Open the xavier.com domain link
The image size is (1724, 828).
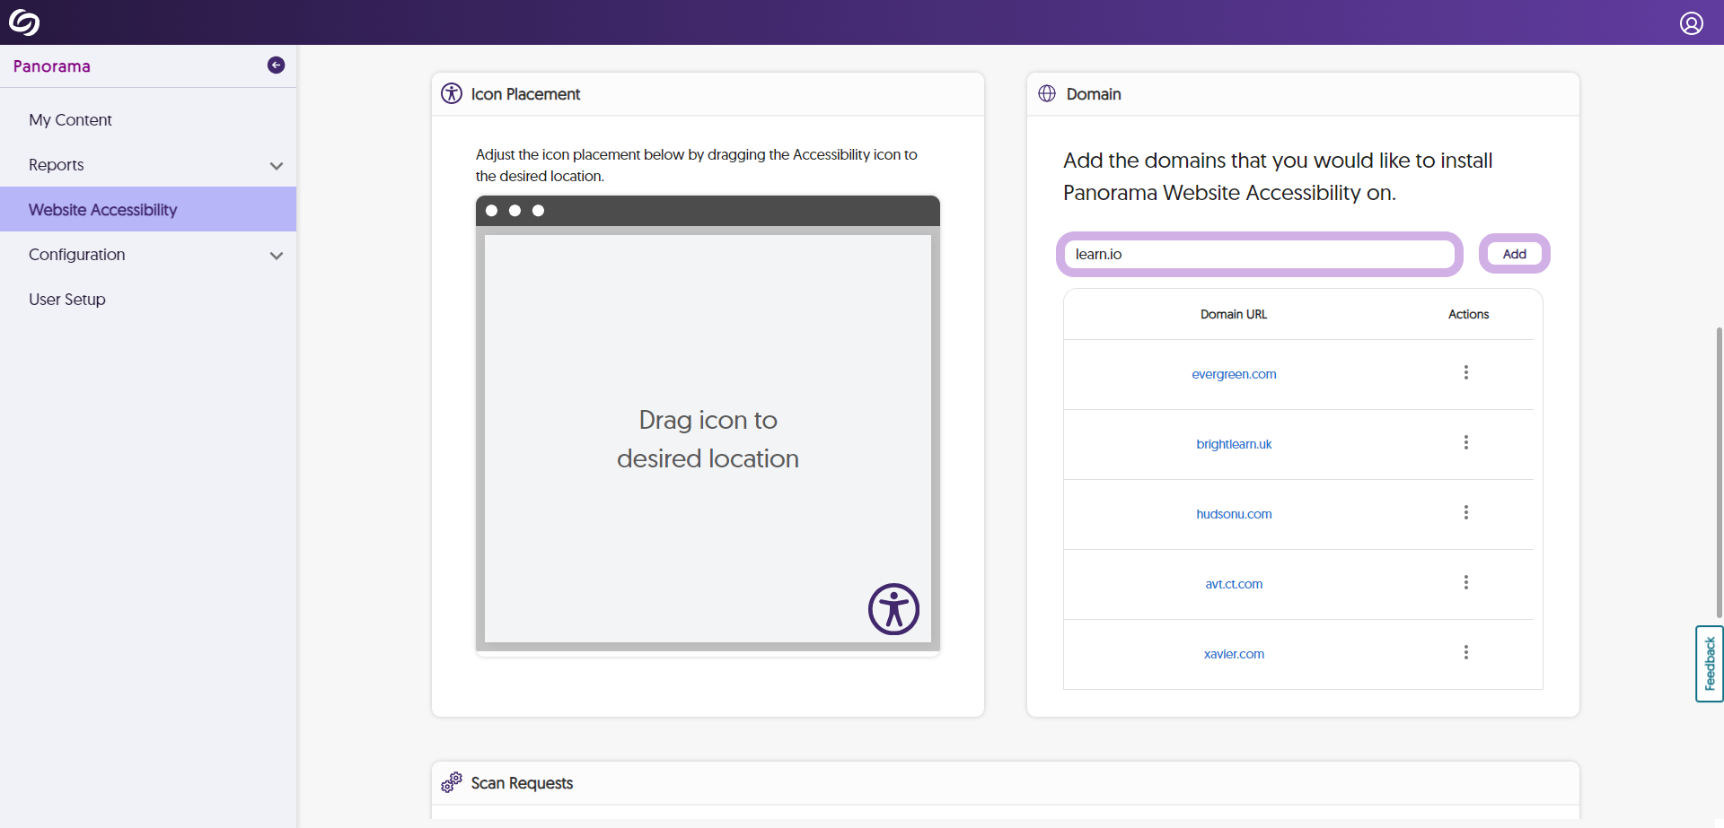[1234, 654]
